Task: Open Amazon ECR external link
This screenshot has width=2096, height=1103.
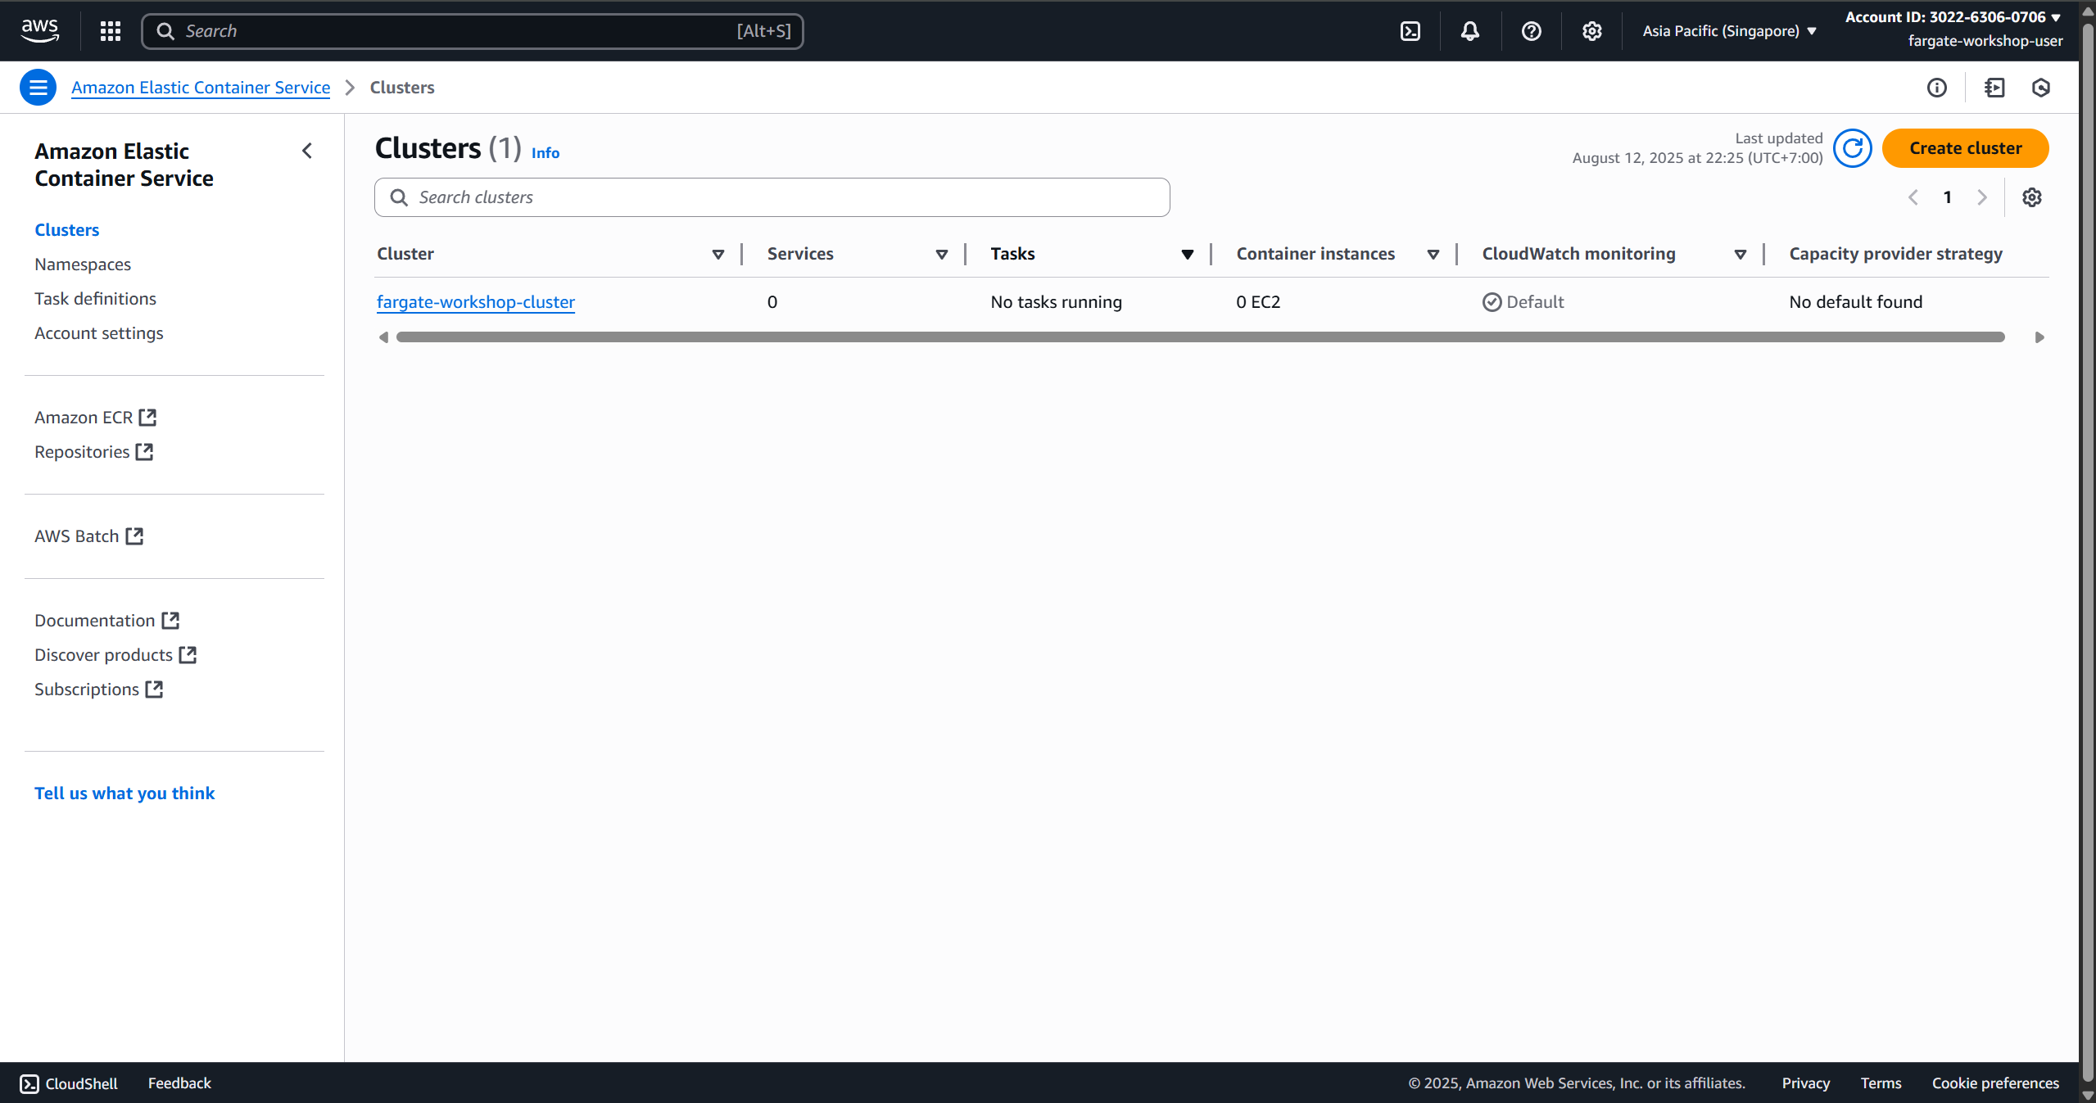Action: pos(95,418)
